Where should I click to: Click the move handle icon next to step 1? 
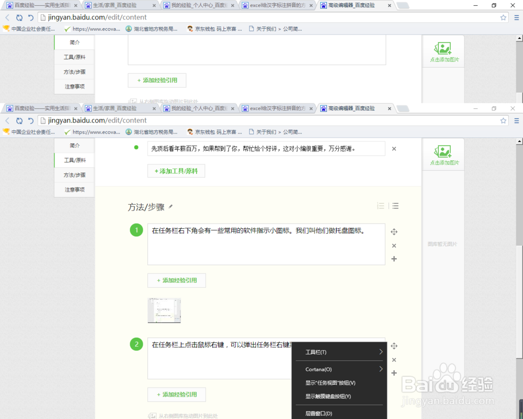[x=394, y=231]
